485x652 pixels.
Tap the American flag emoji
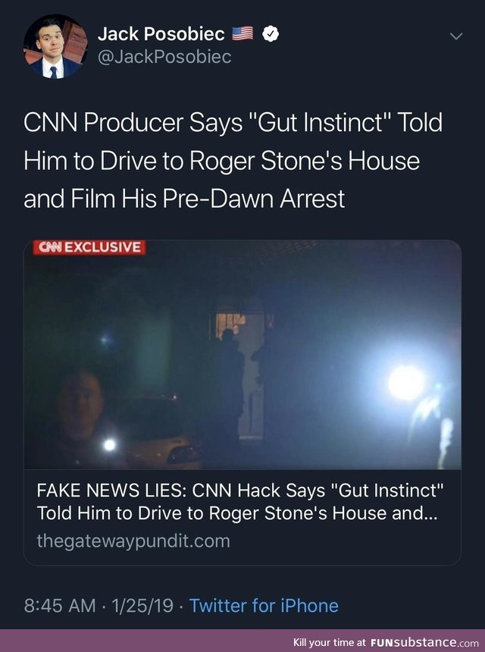(x=242, y=33)
